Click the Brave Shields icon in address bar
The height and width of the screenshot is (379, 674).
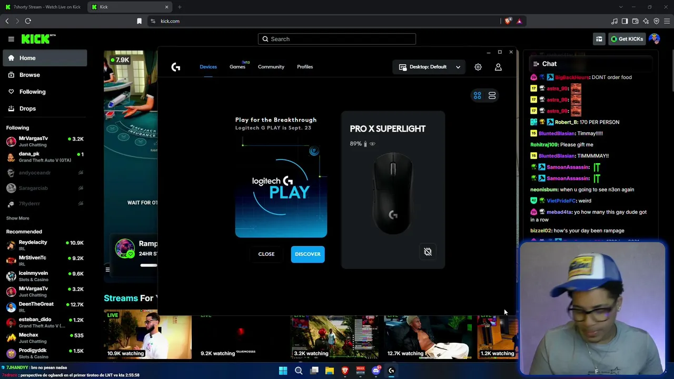click(x=508, y=21)
